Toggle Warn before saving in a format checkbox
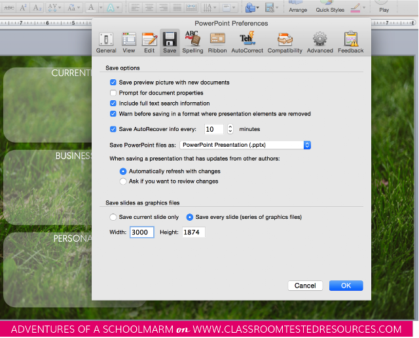This screenshot has width=419, height=338. click(113, 113)
